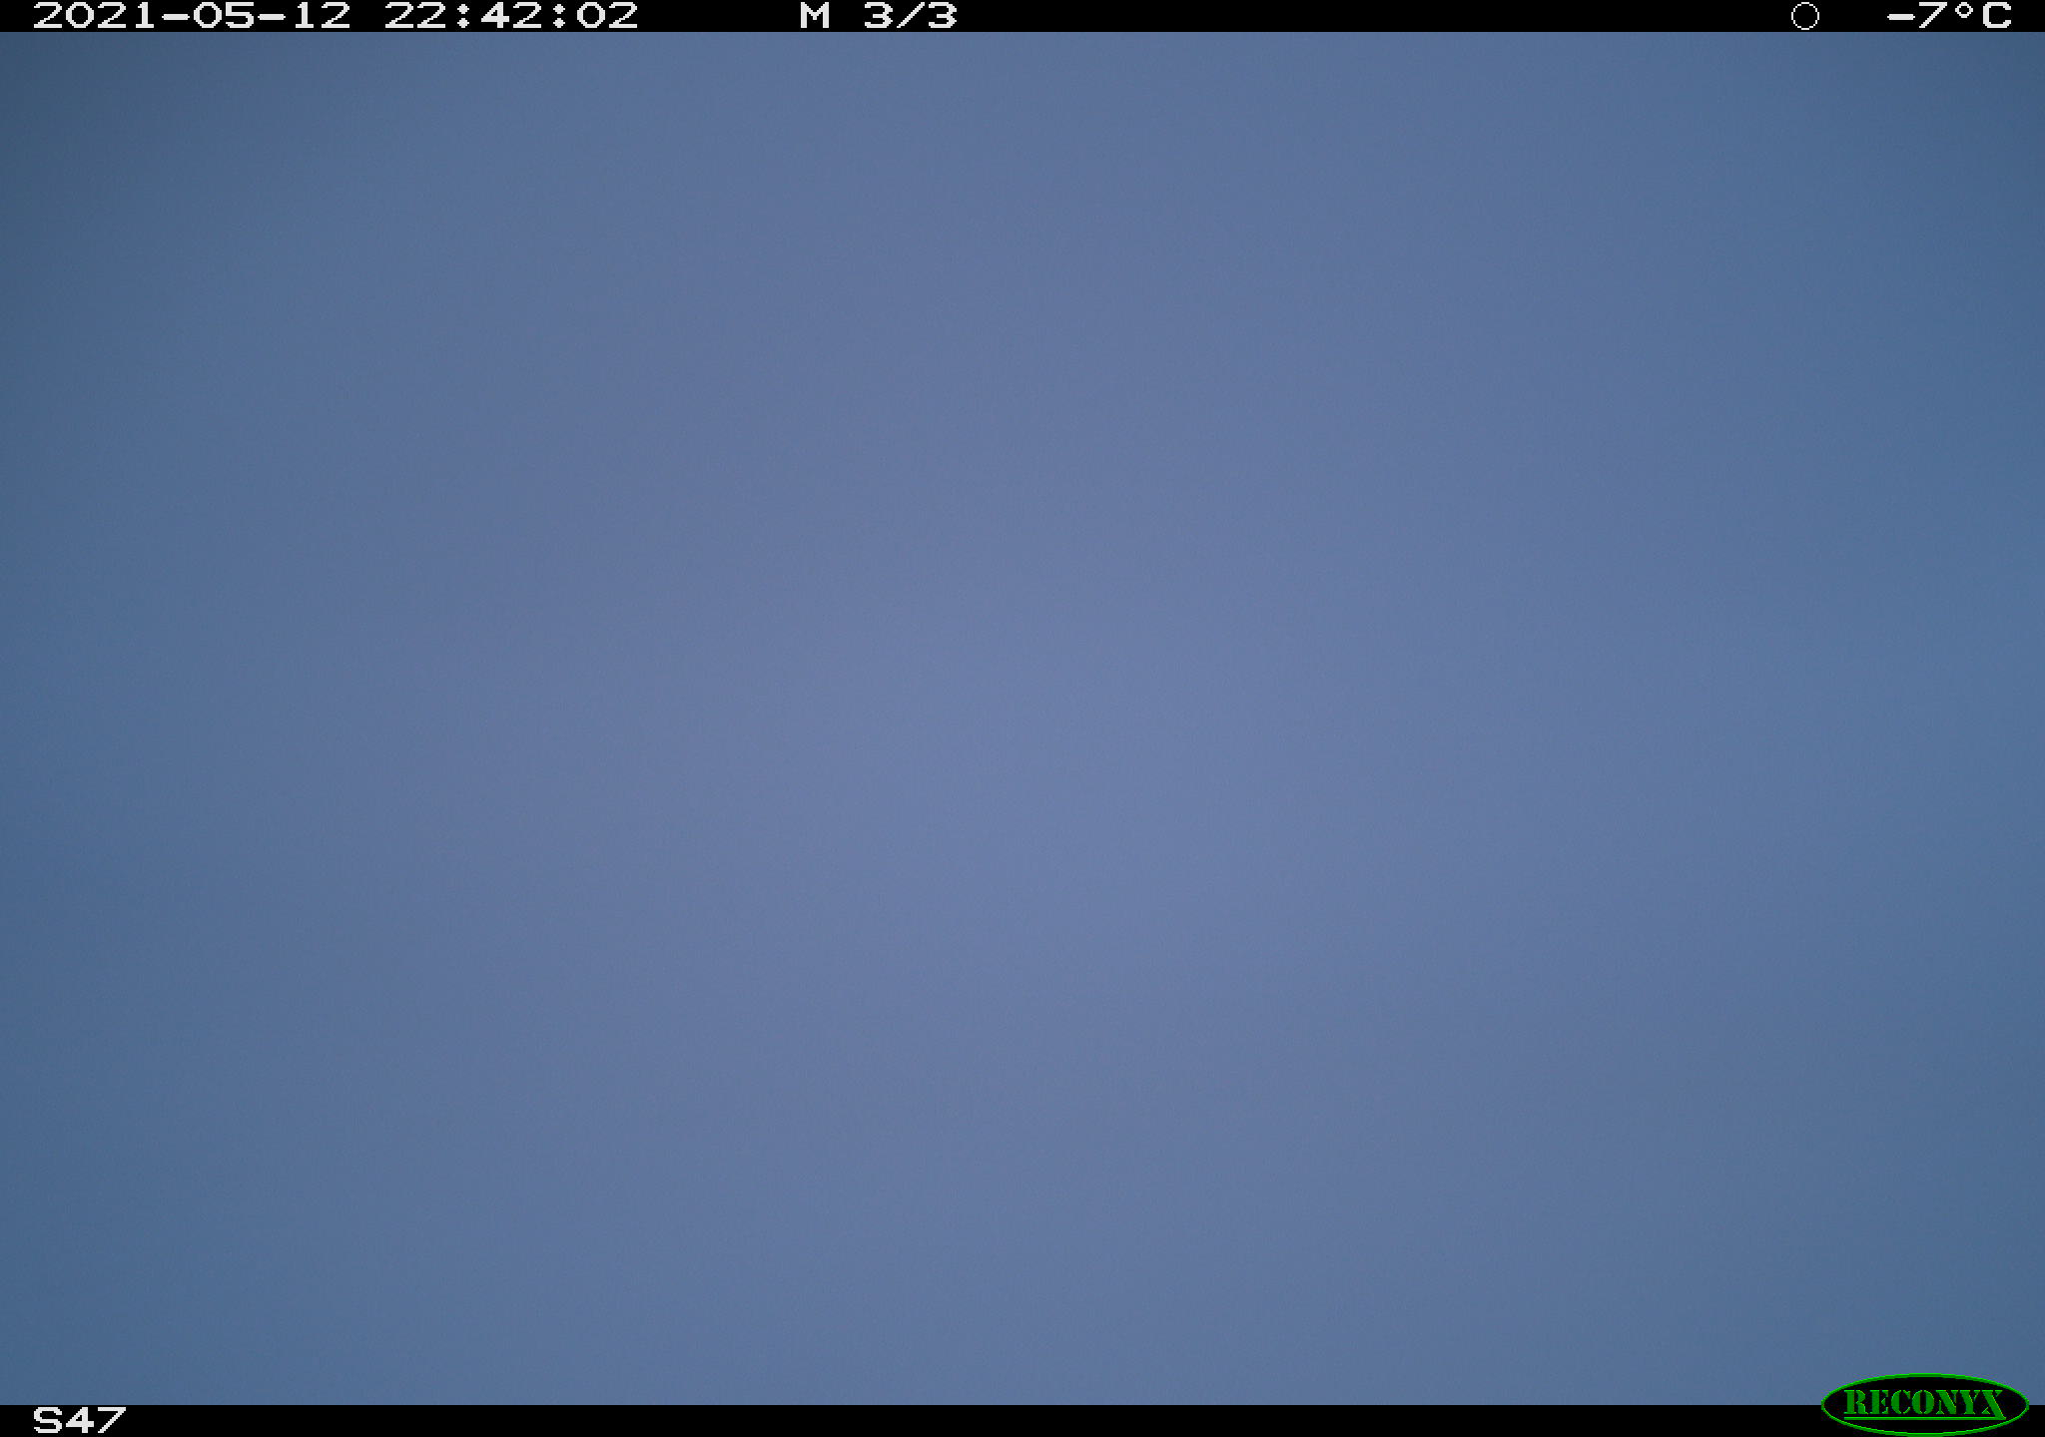Image resolution: width=2045 pixels, height=1437 pixels.
Task: Click the moon phase circle icon
Action: (x=1805, y=16)
